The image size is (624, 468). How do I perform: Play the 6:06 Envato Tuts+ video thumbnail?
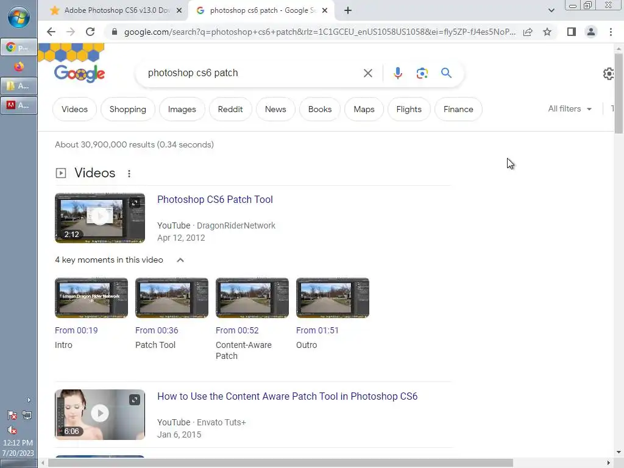[100, 414]
